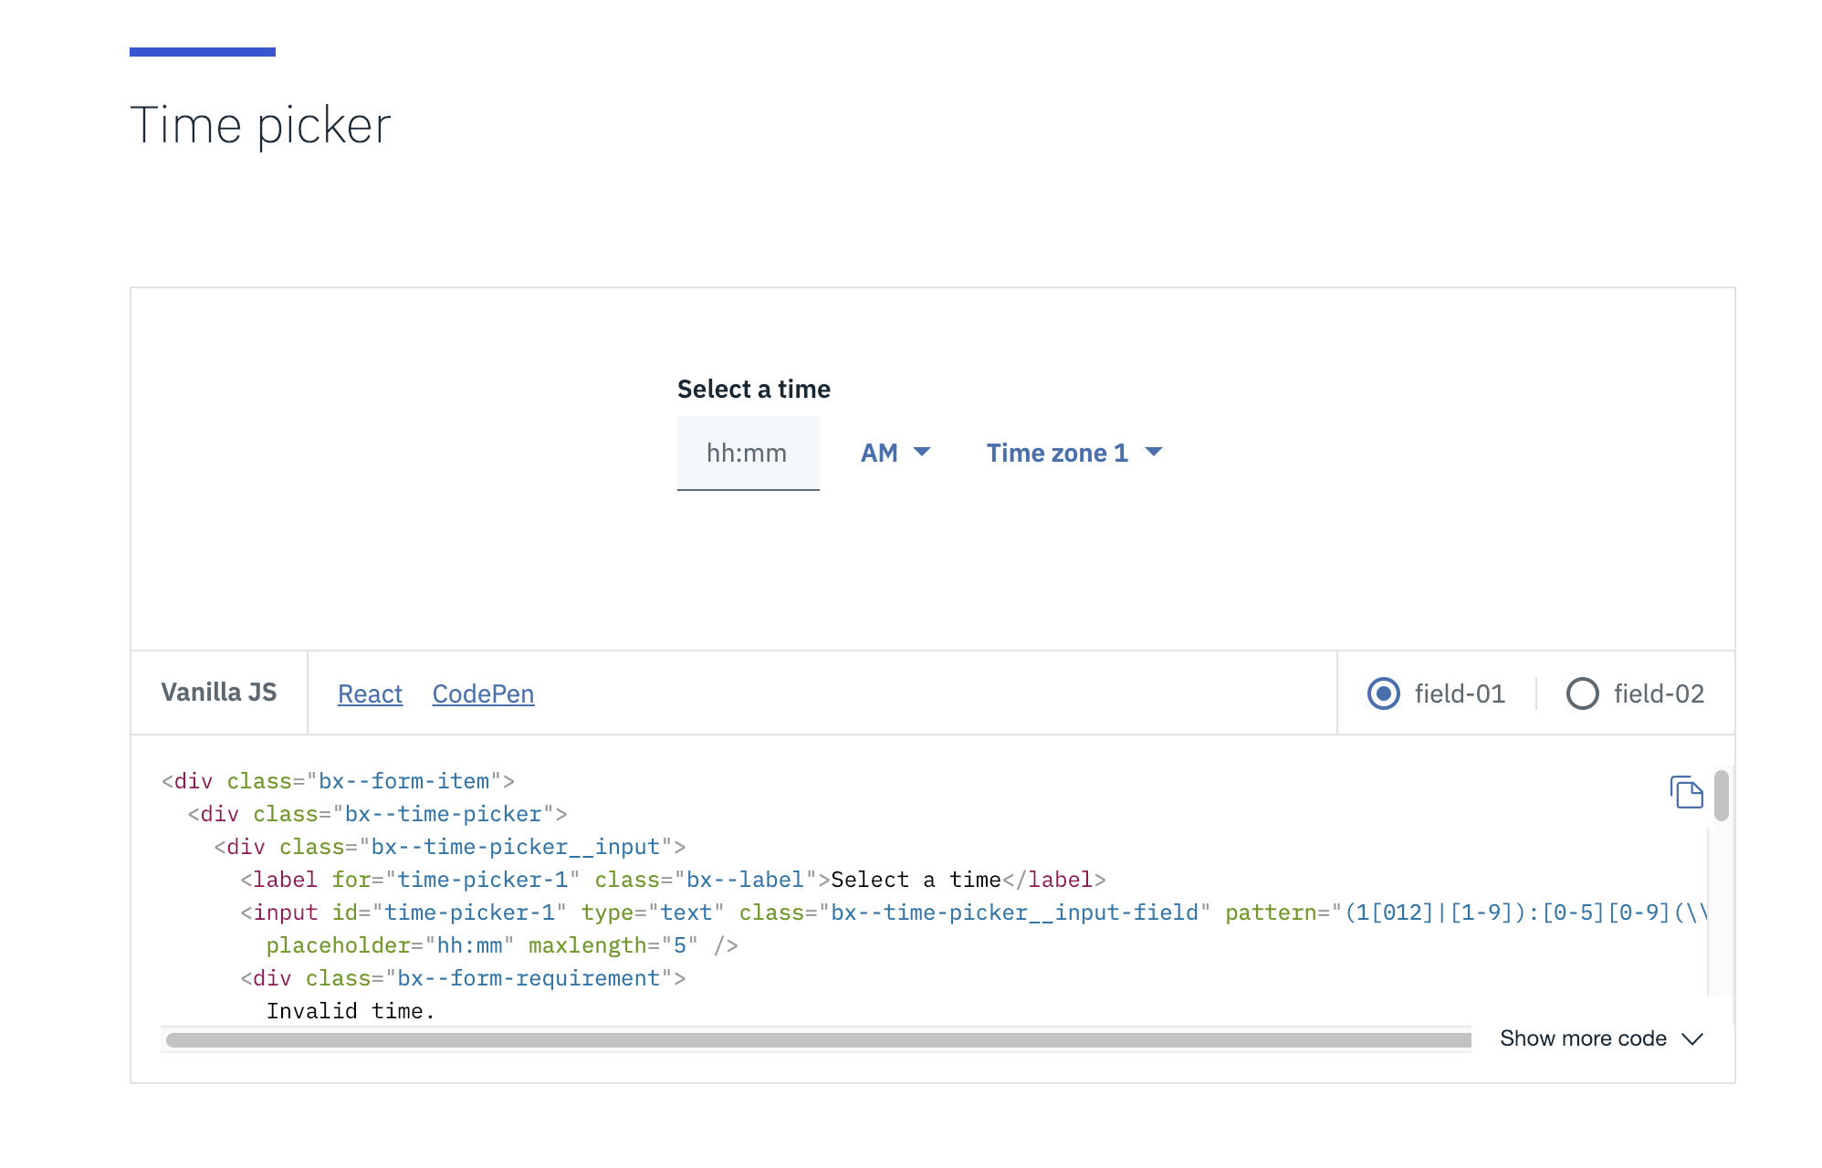
Task: Click inside the hh:mm time input
Action: pyautogui.click(x=748, y=453)
